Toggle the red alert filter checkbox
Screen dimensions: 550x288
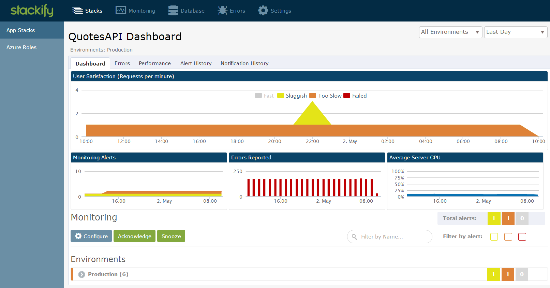coord(522,237)
